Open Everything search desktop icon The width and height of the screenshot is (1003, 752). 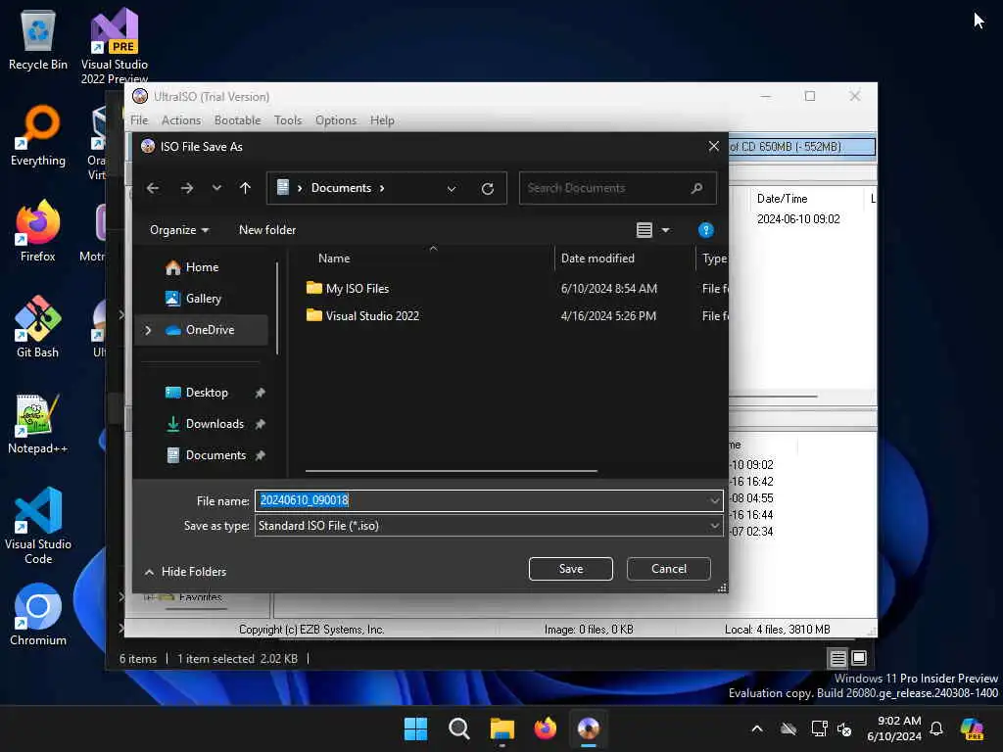pos(38,135)
